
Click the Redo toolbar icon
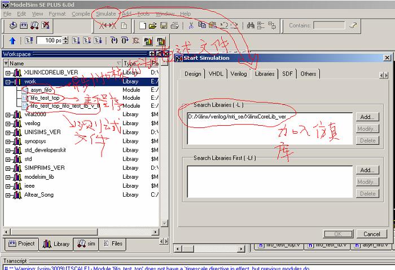[x=234, y=25]
